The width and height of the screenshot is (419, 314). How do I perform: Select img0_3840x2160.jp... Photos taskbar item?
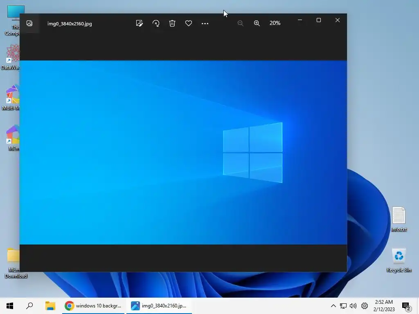tap(159, 306)
